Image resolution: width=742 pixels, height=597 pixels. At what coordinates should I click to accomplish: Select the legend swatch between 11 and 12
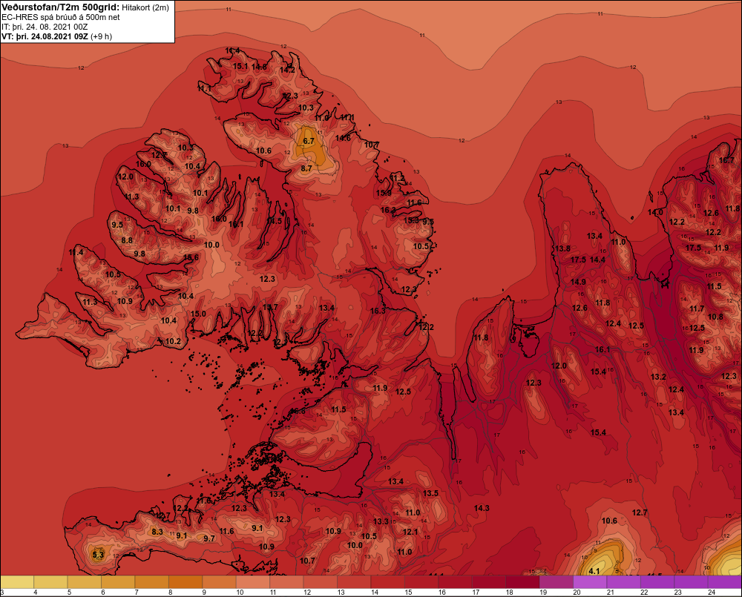click(286, 582)
